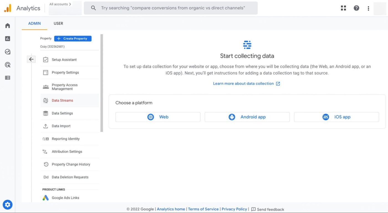Switch to the USER tab
Image resolution: width=388 pixels, height=213 pixels.
[58, 24]
